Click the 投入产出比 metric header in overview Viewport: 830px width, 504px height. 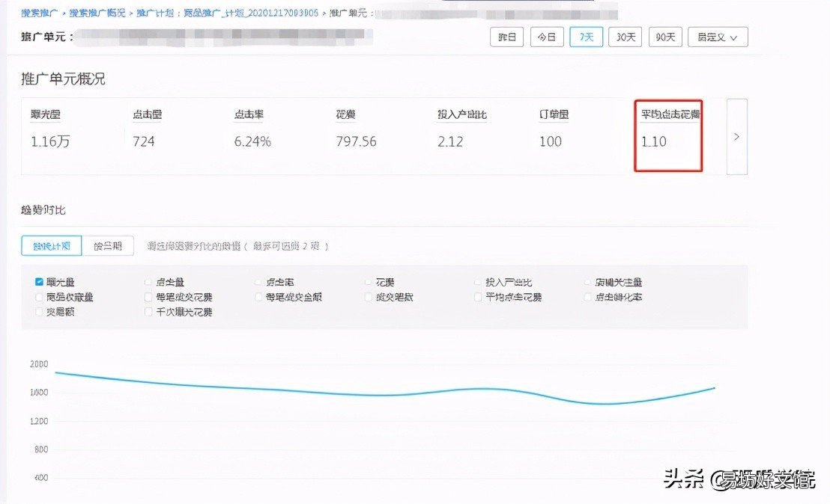(x=462, y=114)
